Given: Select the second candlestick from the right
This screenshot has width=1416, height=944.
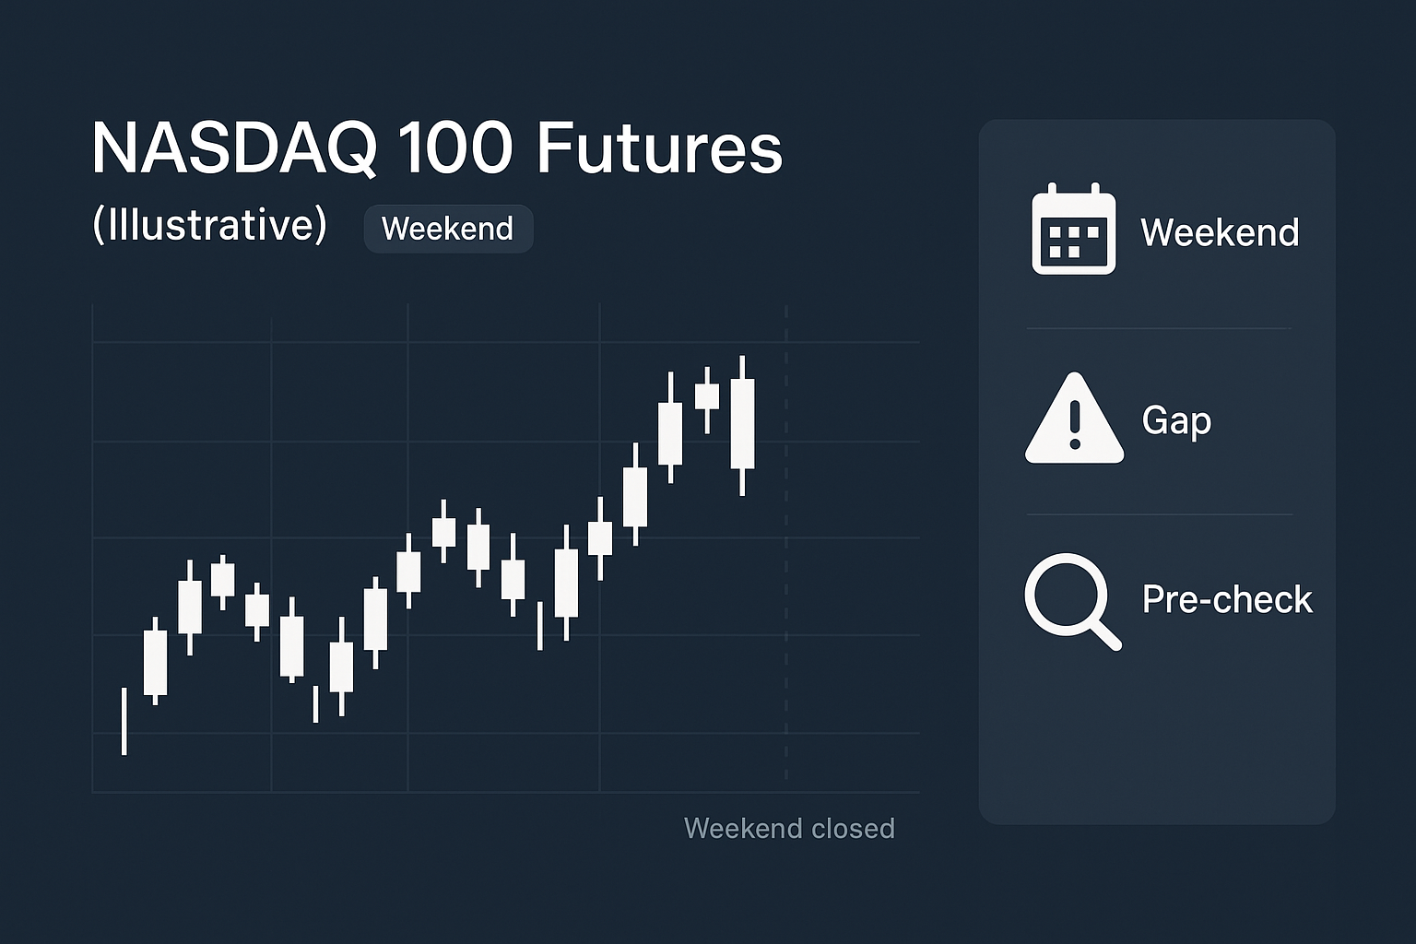Looking at the screenshot, I should pos(707,397).
